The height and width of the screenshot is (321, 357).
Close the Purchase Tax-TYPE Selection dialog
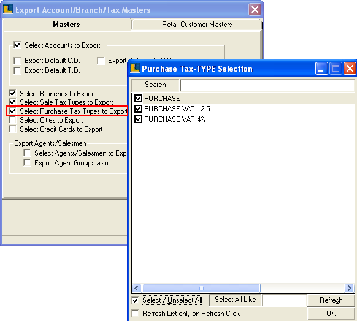pyautogui.click(x=350, y=69)
